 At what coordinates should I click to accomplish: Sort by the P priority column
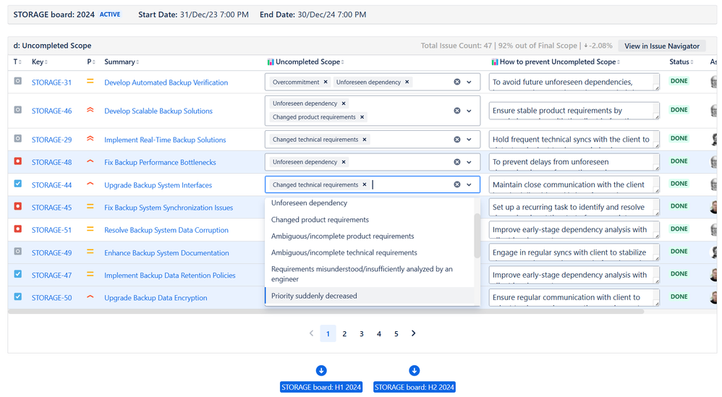pos(90,61)
